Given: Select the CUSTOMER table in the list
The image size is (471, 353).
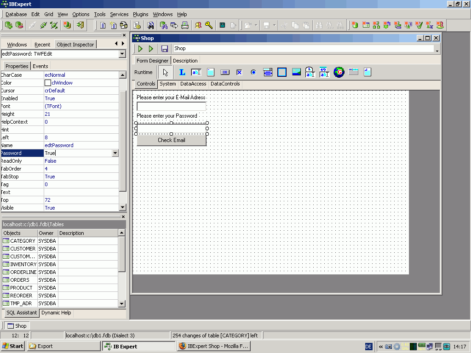Looking at the screenshot, I should click(x=23, y=249).
